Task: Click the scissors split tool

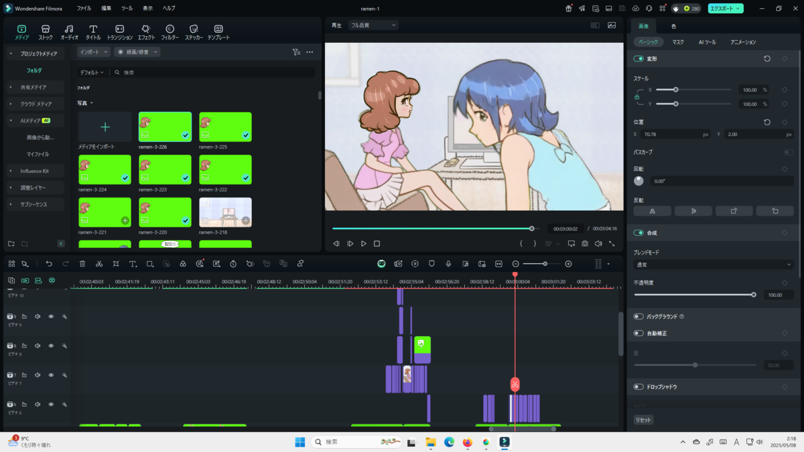Action: (99, 264)
